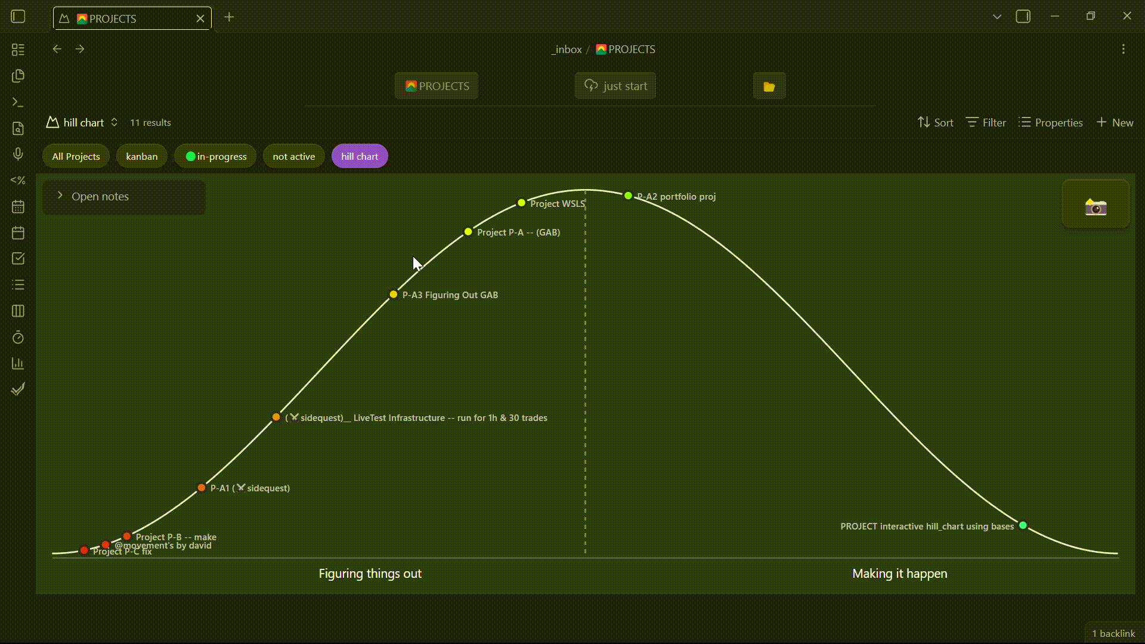The height and width of the screenshot is (644, 1145).
Task: Click the Project WSLS hill marker
Action: coord(522,203)
